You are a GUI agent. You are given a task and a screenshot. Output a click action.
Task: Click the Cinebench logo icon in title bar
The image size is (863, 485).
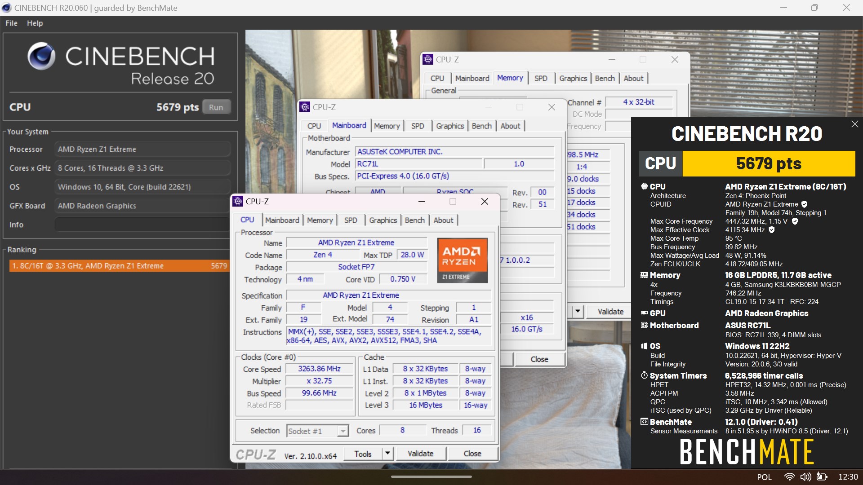pos(6,8)
